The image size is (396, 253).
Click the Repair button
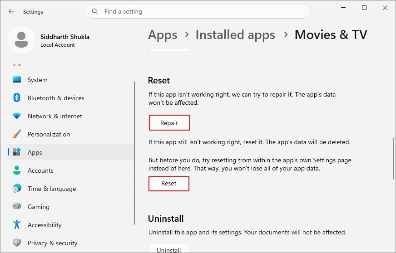pos(169,123)
